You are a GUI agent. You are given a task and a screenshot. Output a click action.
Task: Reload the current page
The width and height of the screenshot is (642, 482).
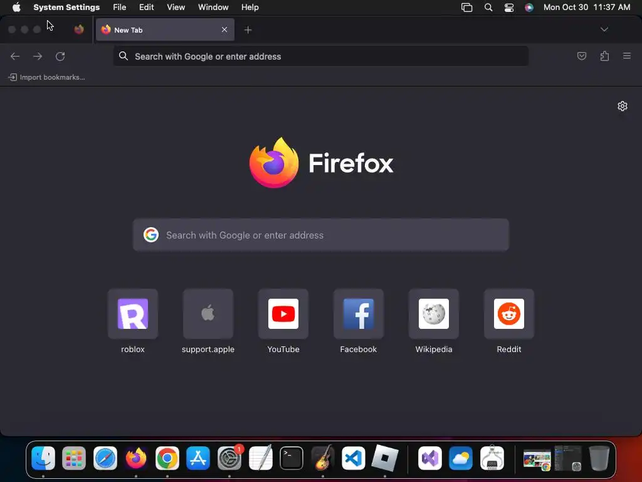point(60,56)
